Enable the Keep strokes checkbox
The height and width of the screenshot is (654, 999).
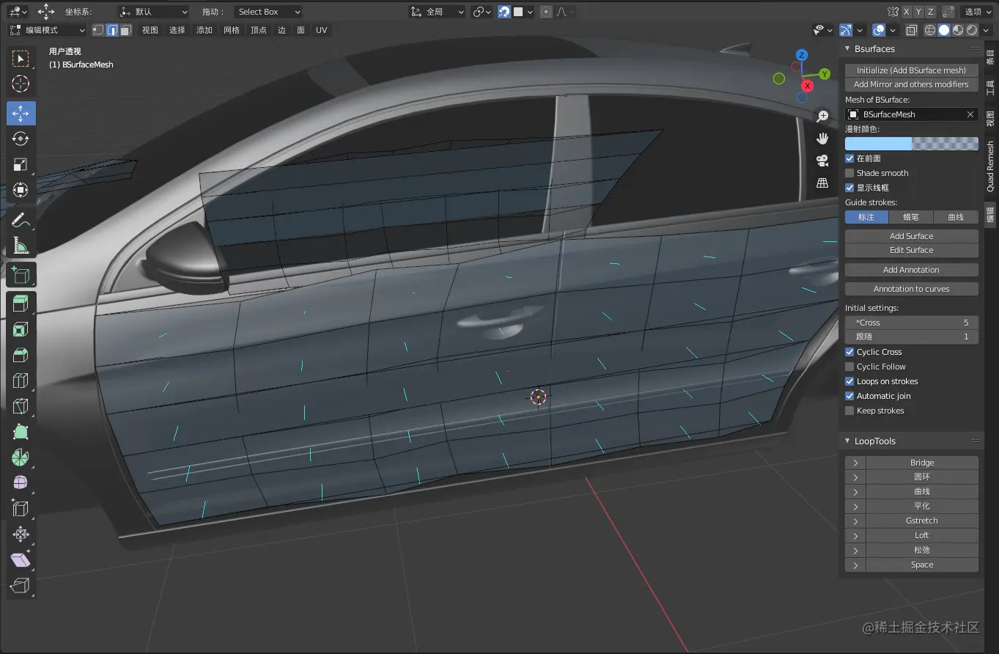[849, 411]
